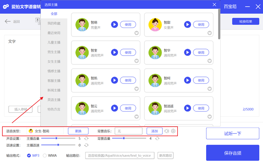Show 客服主播 voices
The height and width of the screenshot is (165, 263).
[54, 81]
